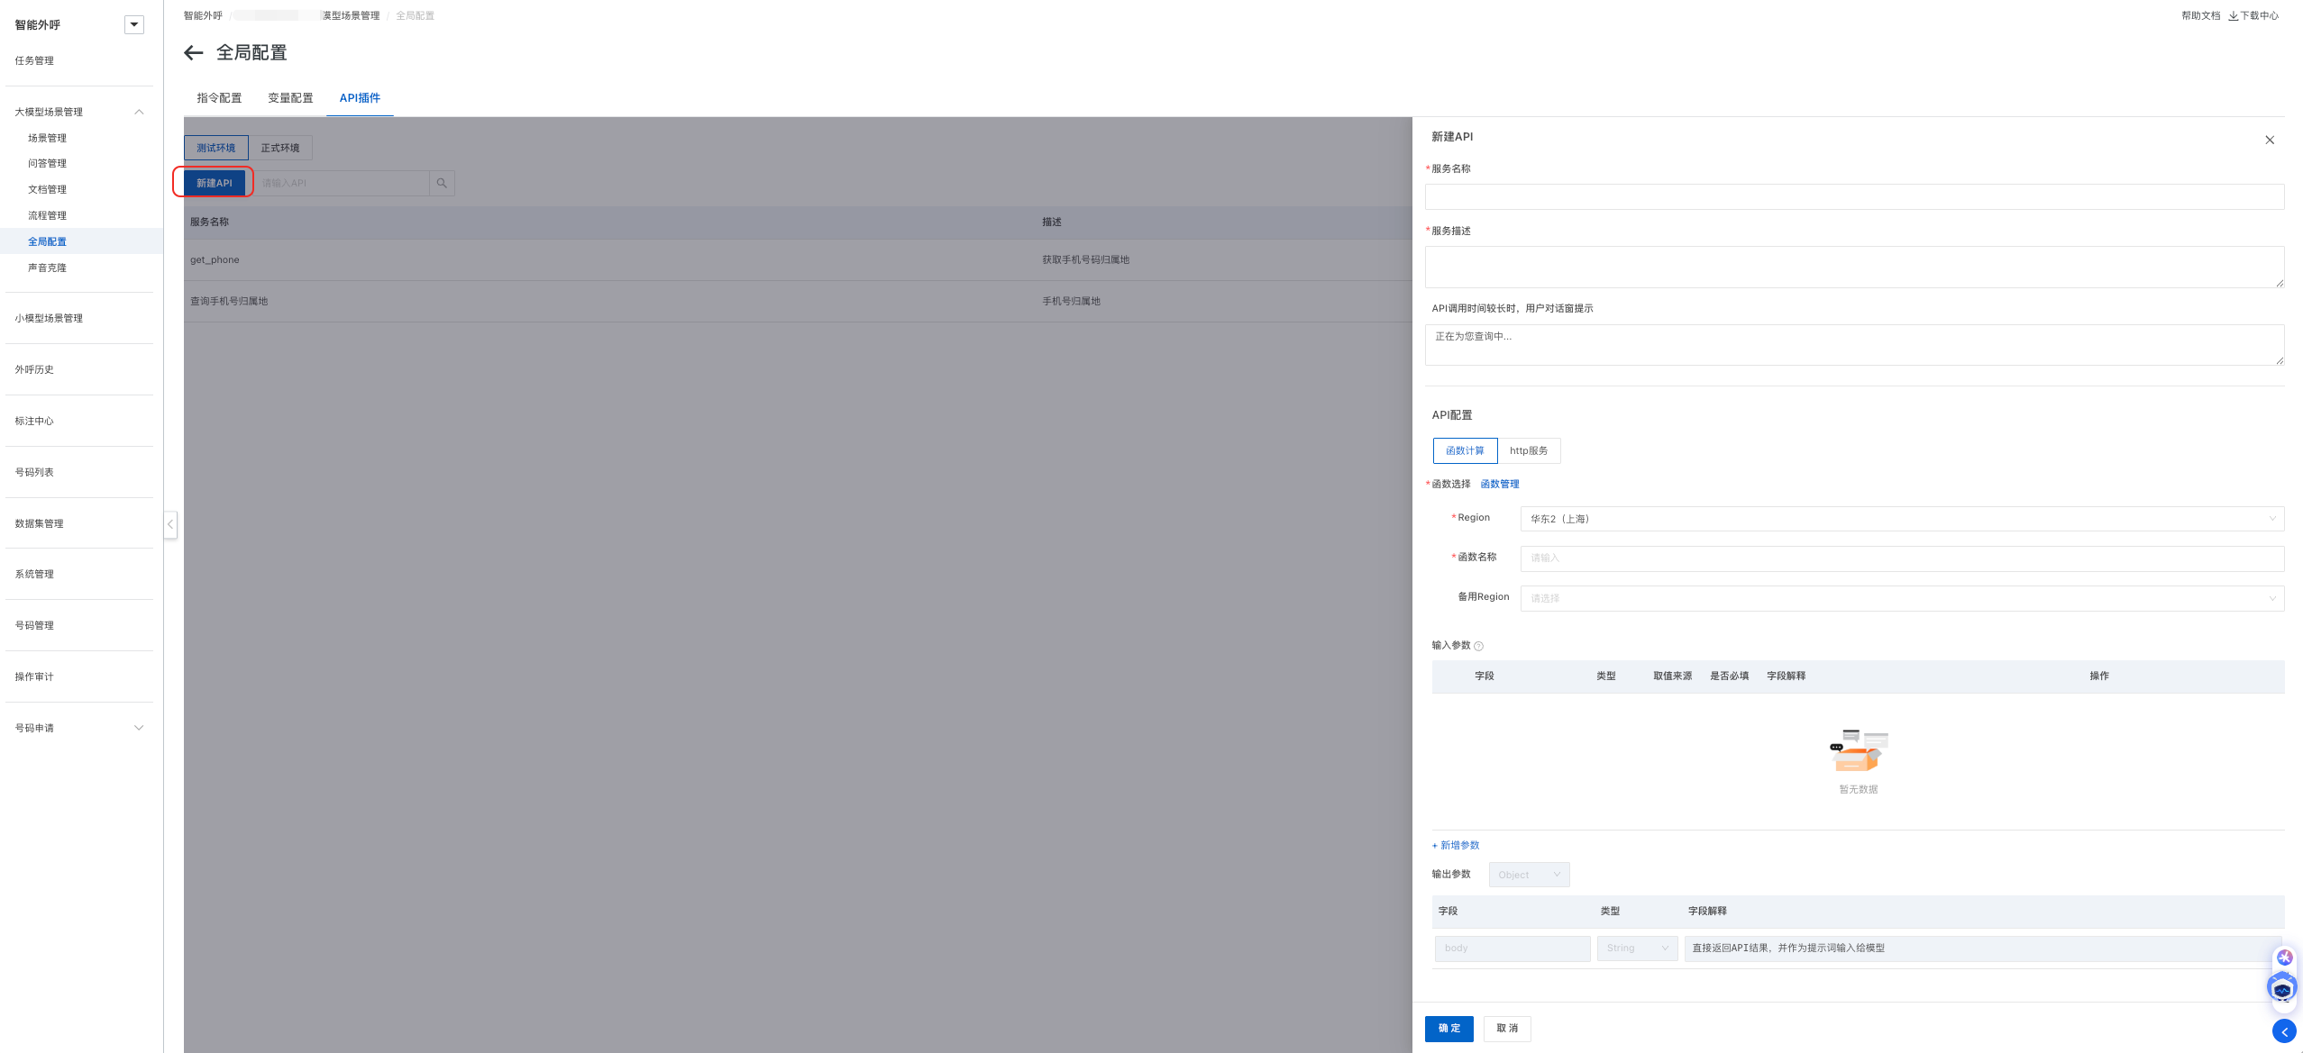Click the 输入参数 help question icon
This screenshot has height=1053, width=2303.
click(x=1478, y=646)
